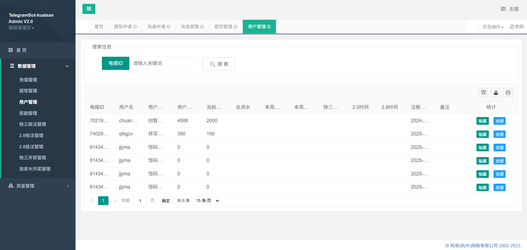
Task: Close the 用户管理 tab
Action: click(269, 27)
